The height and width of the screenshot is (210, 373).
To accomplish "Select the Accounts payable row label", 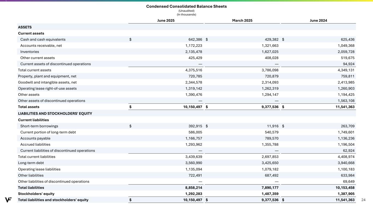I will tap(35, 138).
